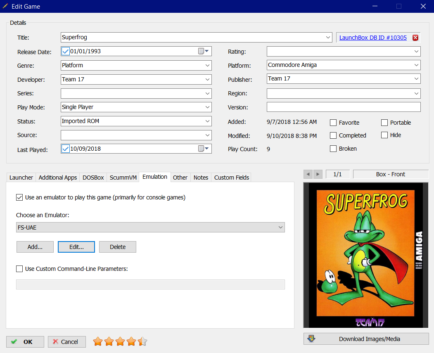Open the Play Mode dropdown
Viewport: 434px width, 353px height.
(x=207, y=107)
